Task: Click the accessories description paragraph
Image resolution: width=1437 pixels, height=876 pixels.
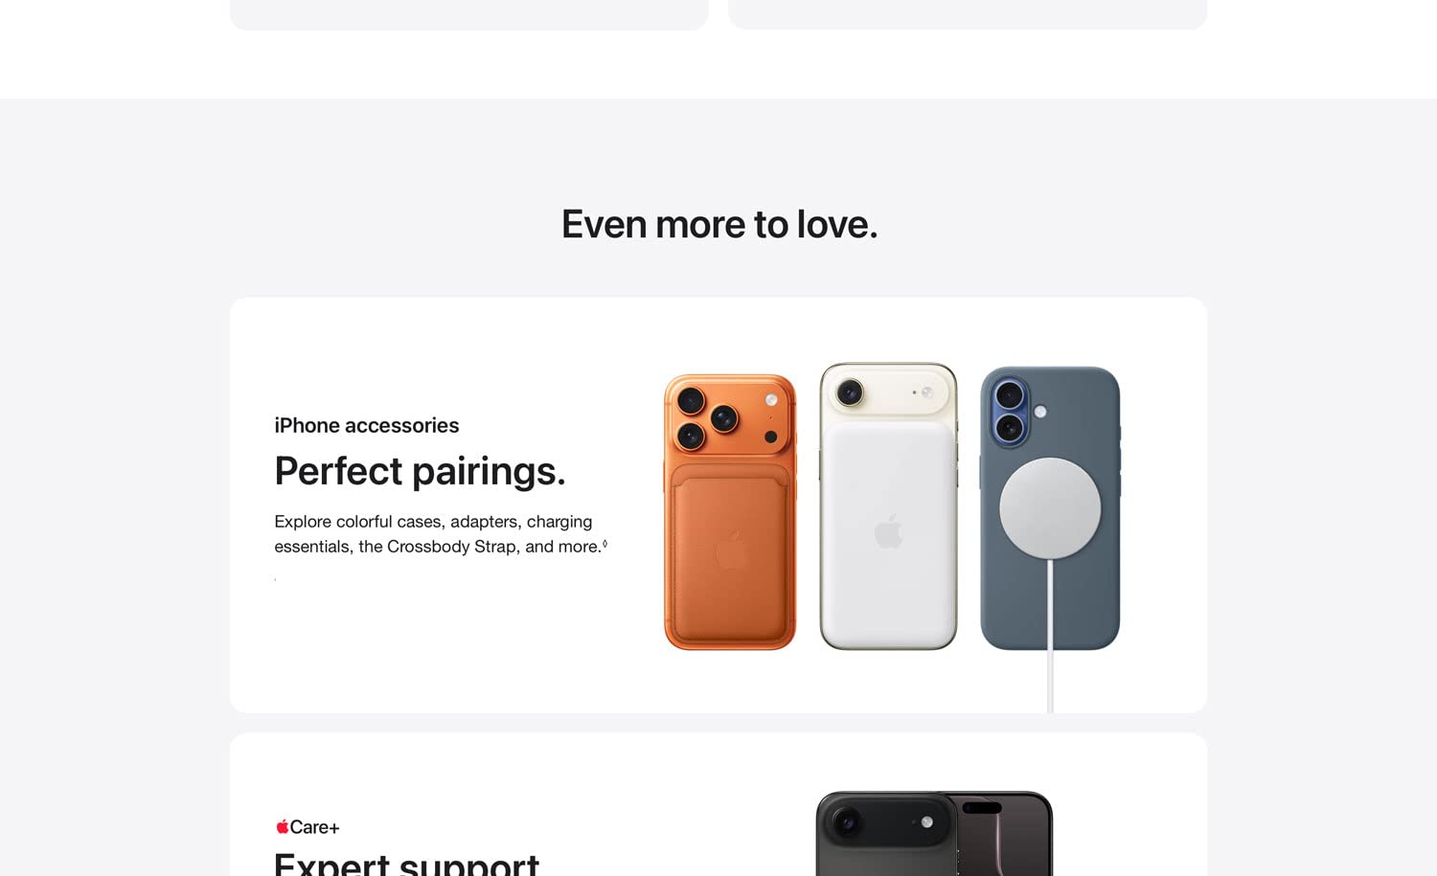Action: point(441,534)
